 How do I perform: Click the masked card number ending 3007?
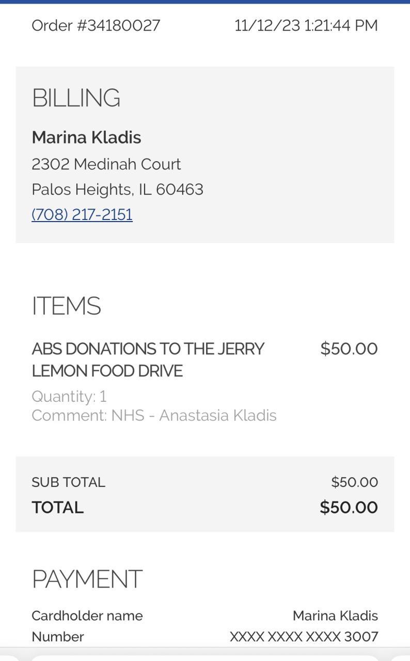[x=304, y=637]
